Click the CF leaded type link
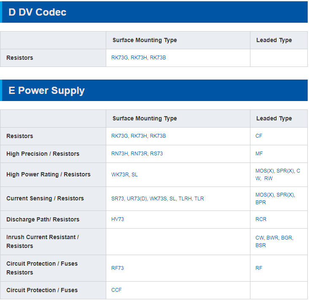 tap(259, 136)
